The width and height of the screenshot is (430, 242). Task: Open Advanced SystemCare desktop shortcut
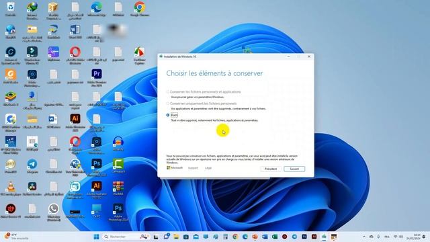[11, 55]
